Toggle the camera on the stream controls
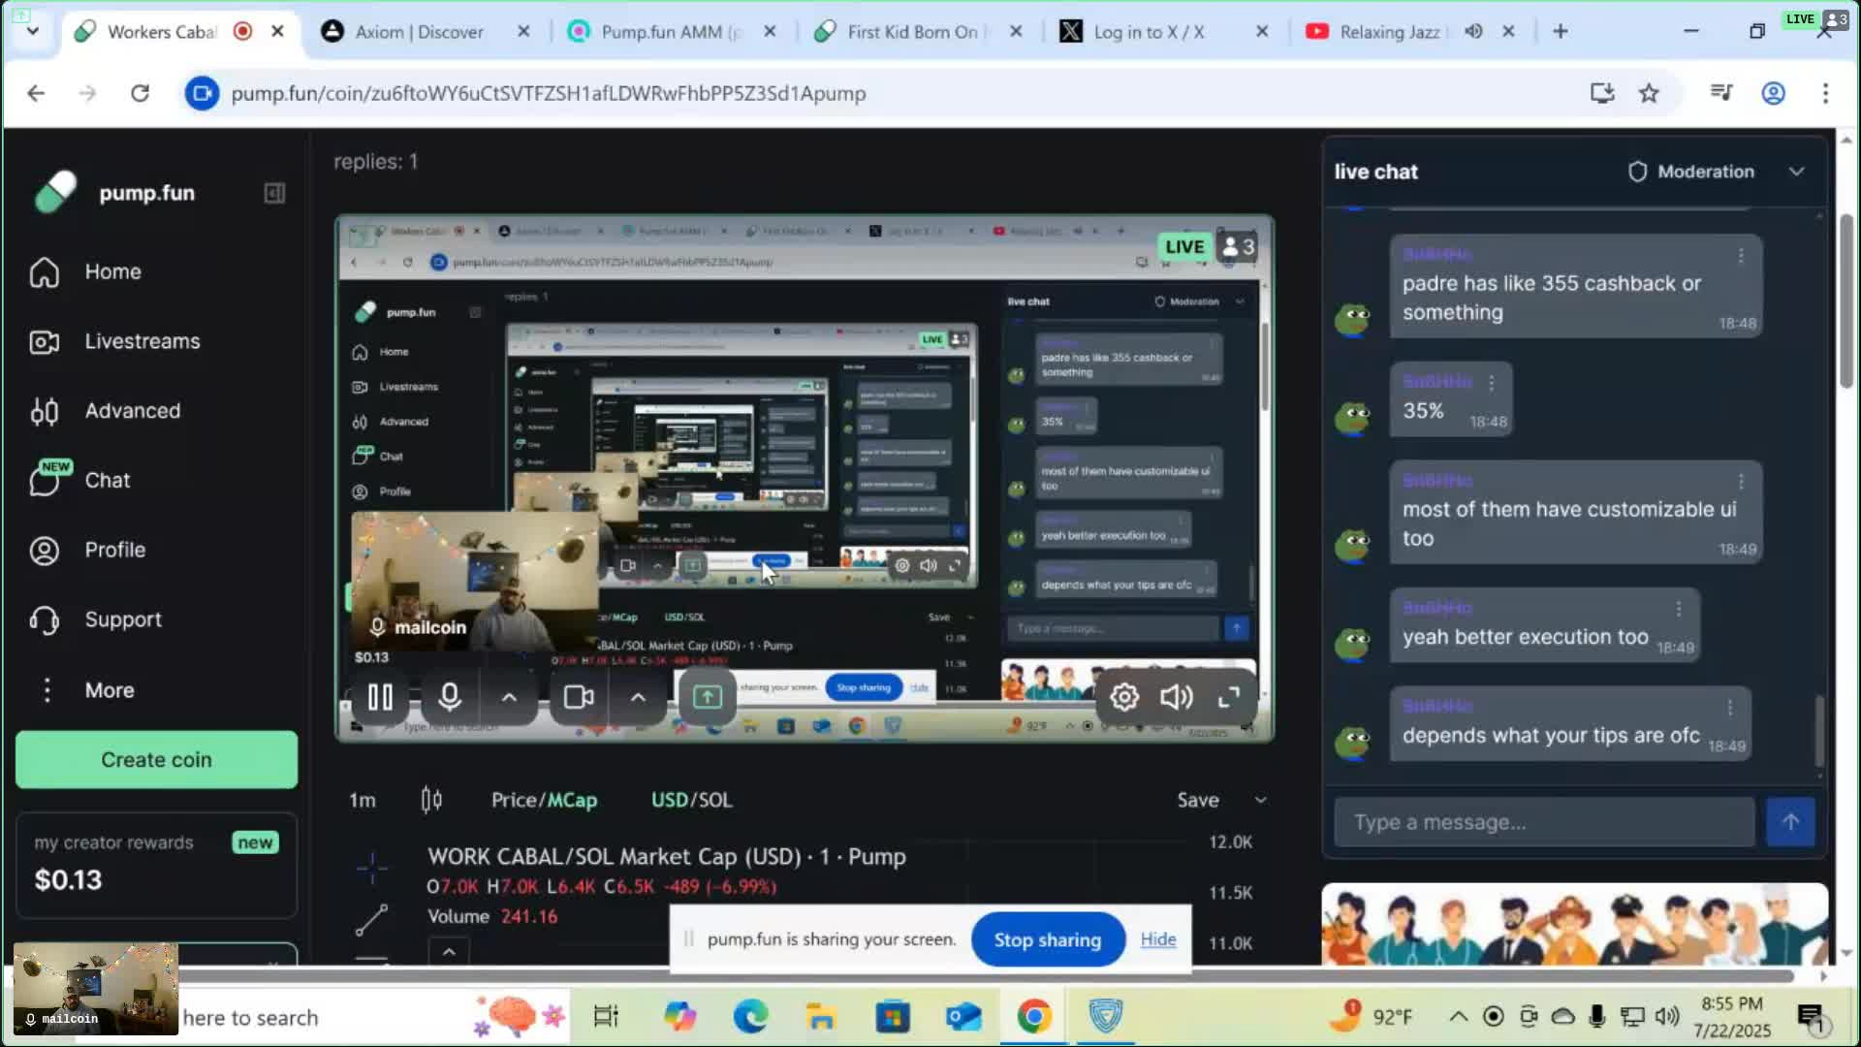The height and width of the screenshot is (1047, 1861). (579, 697)
